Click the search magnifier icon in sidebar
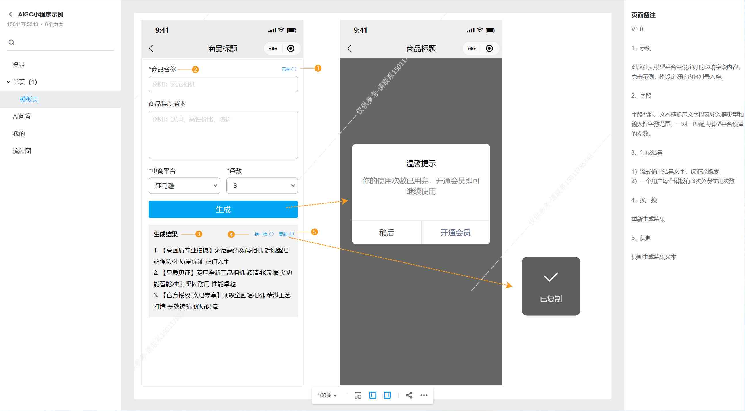 [12, 43]
